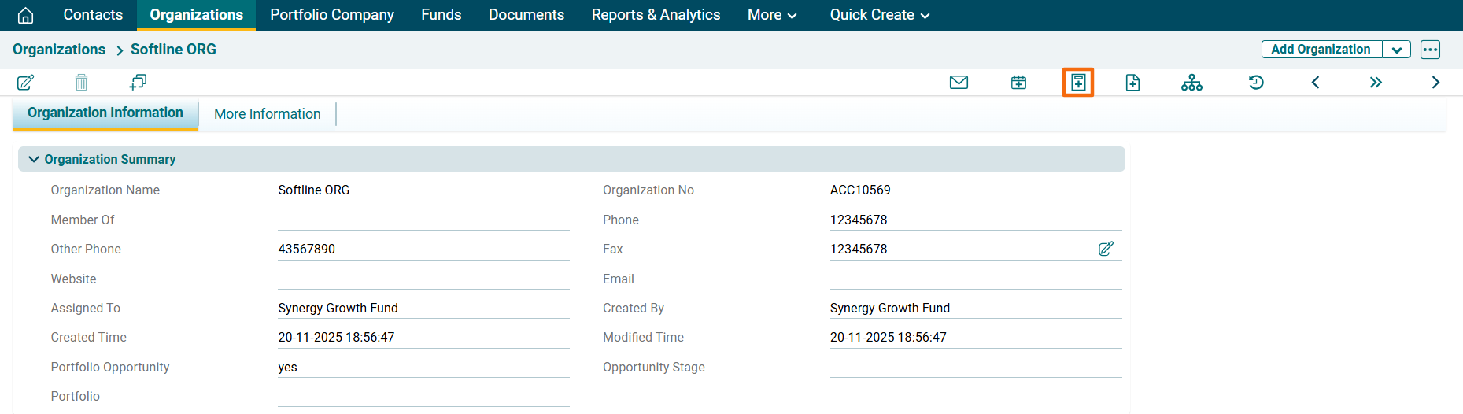Click the delete trash can icon
This screenshot has height=414, width=1463.
(x=81, y=83)
